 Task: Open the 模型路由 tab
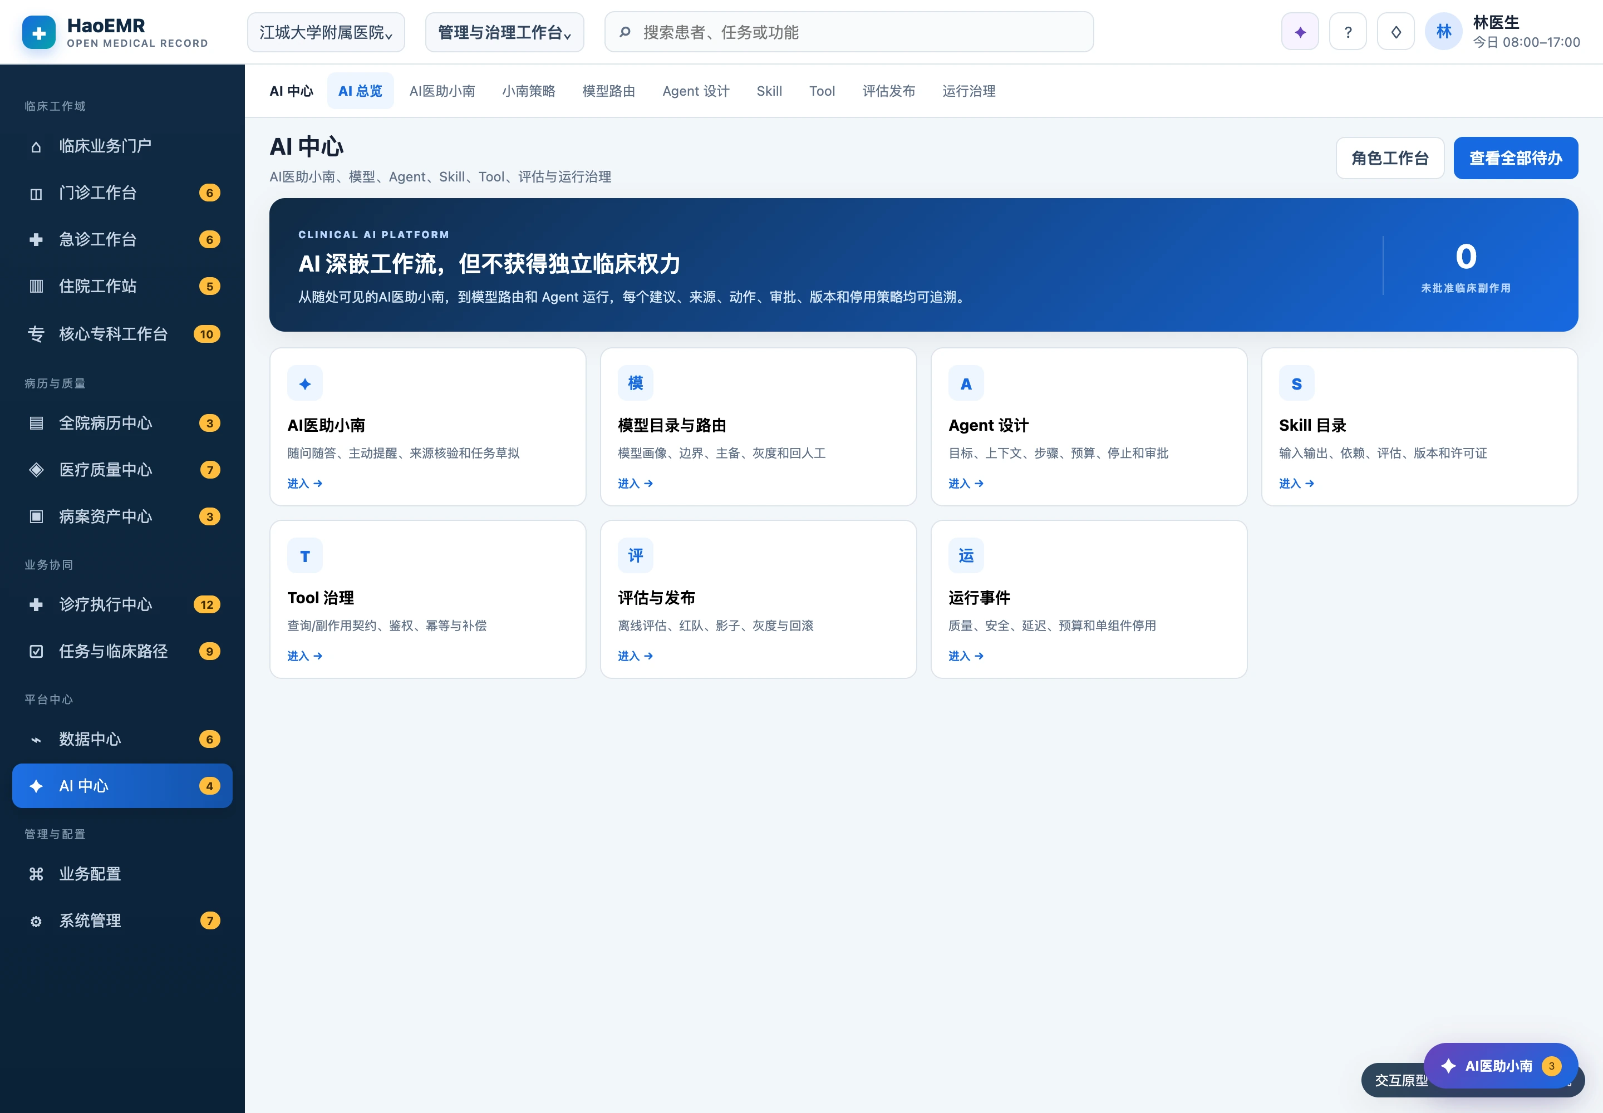[x=609, y=91]
